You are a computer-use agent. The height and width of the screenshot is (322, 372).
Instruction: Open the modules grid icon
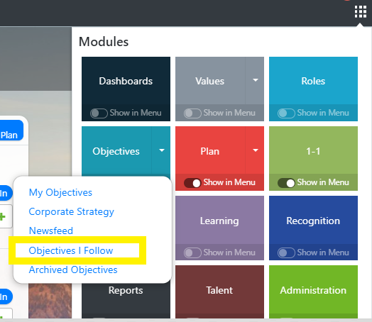(x=360, y=11)
